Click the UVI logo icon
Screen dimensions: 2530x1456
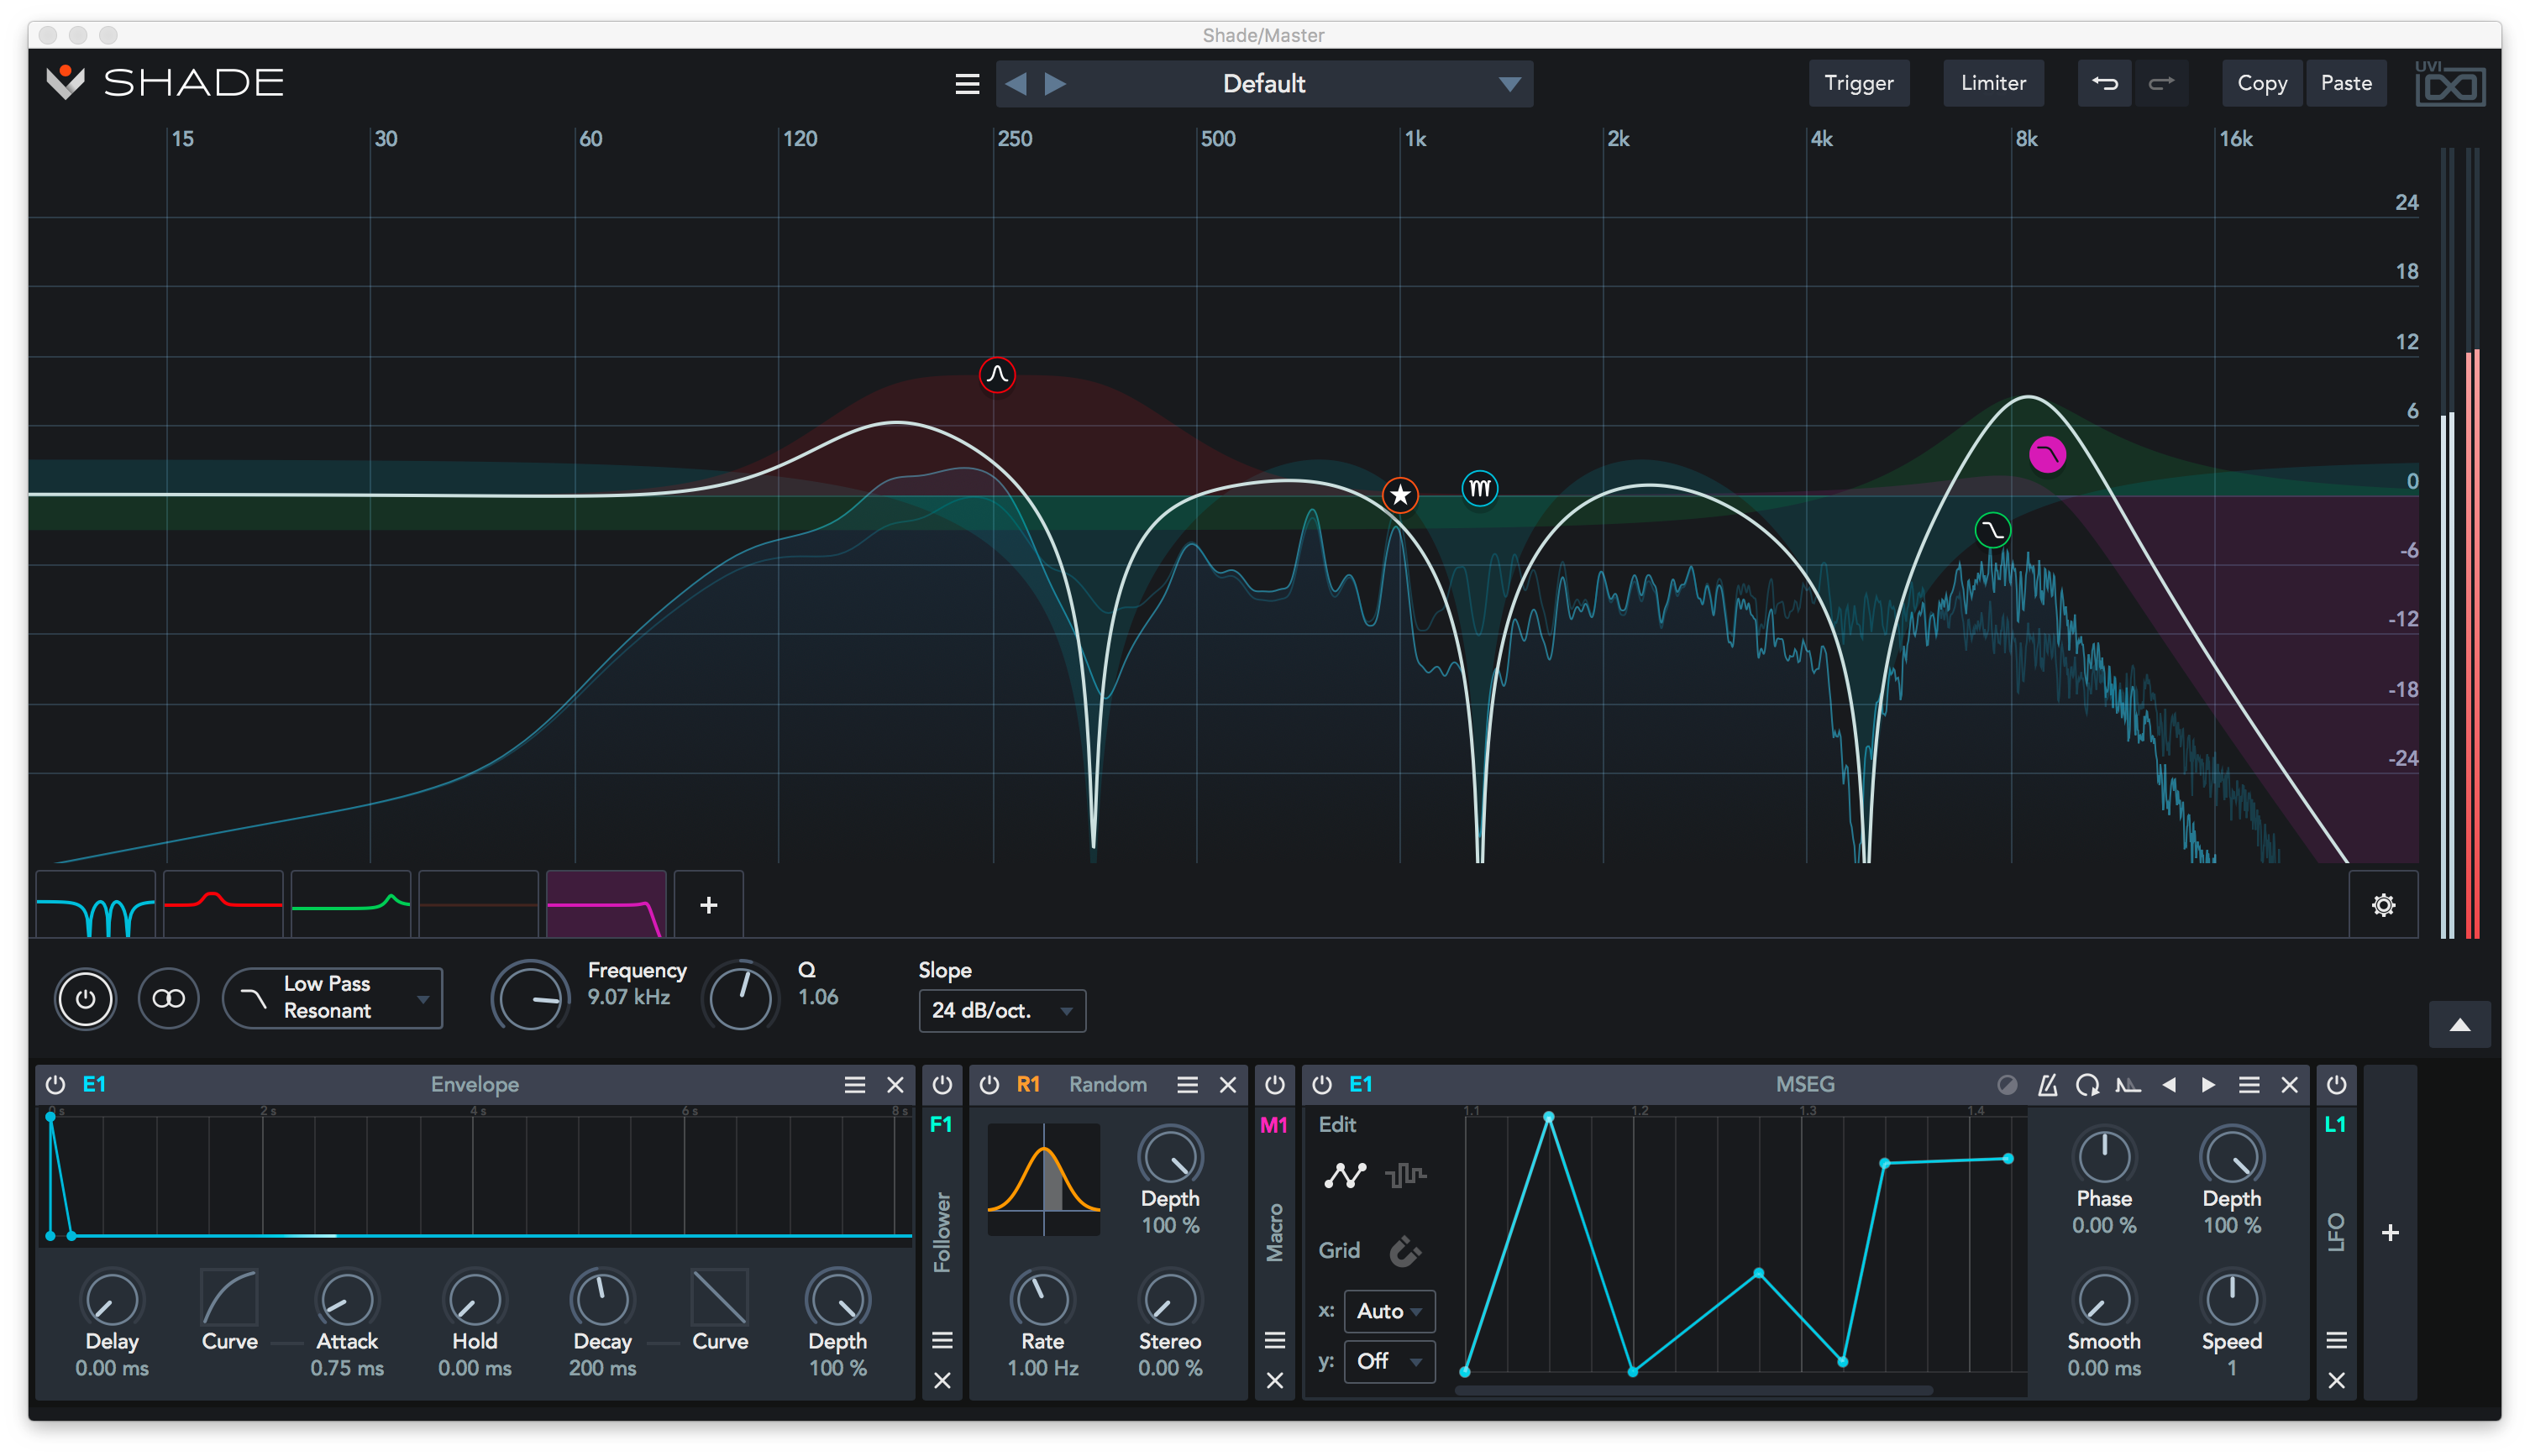2449,83
